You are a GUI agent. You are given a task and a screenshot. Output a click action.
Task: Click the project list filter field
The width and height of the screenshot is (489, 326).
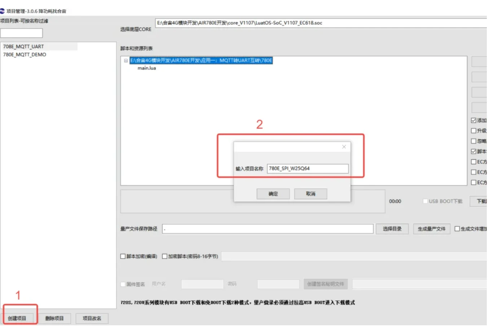click(x=22, y=33)
